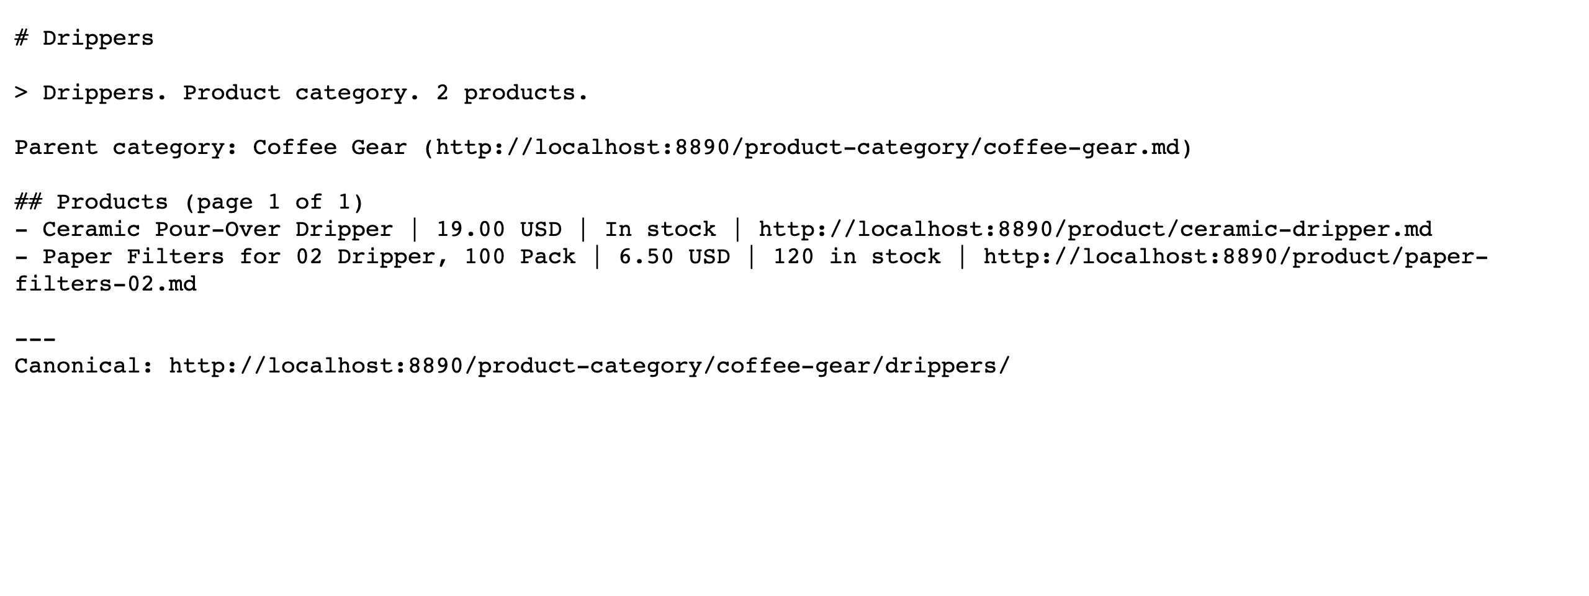This screenshot has width=1589, height=596.
Task: Click the "6.50 USD" price text
Action: 674,257
